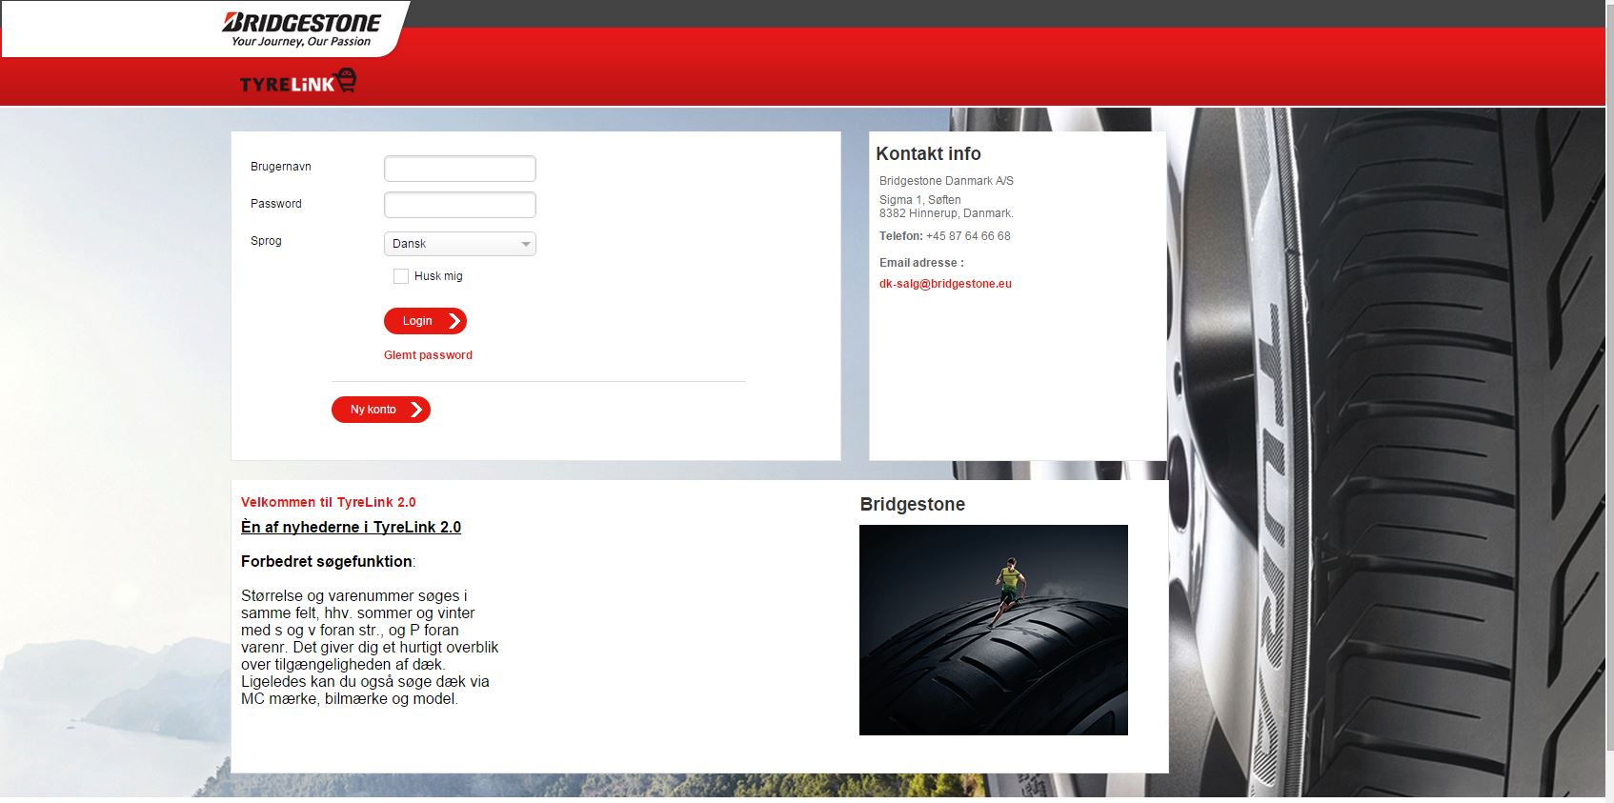Click the white chevron on Ny konto button

tap(416, 410)
